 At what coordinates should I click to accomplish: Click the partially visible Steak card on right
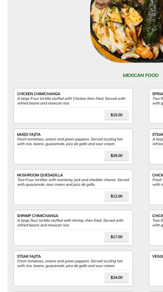click(x=156, y=146)
